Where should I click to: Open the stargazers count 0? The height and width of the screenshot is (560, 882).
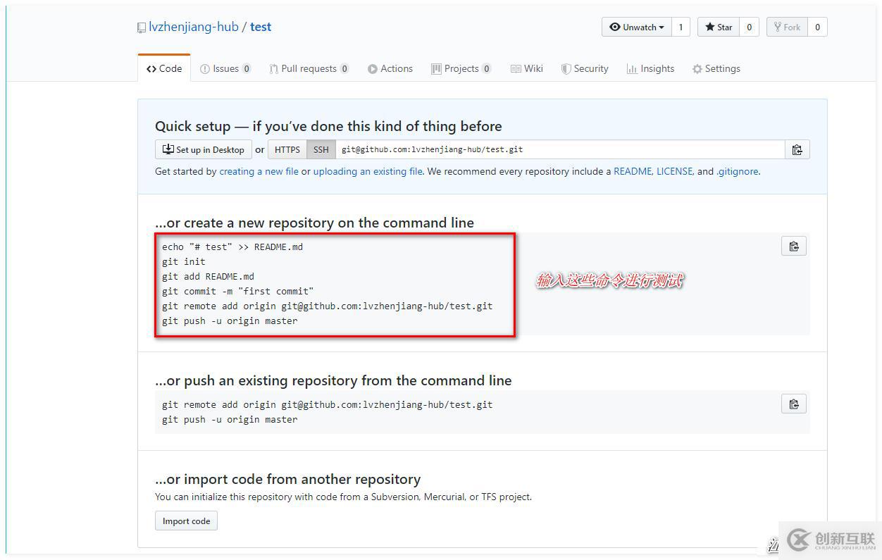[749, 27]
